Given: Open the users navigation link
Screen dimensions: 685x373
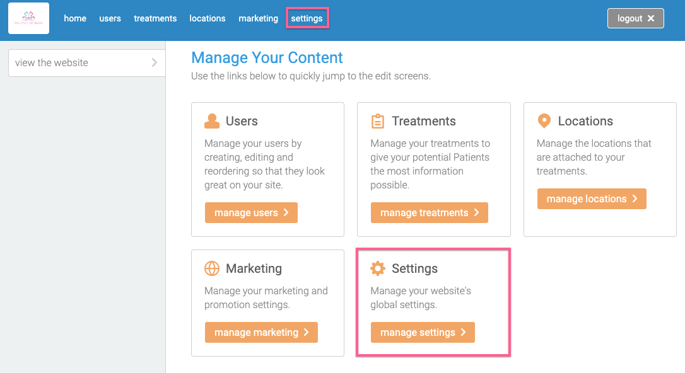Looking at the screenshot, I should click(x=110, y=18).
